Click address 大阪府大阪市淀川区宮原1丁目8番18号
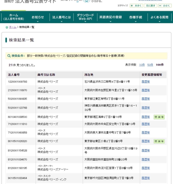Screen dimensions: 173x184 tap(109, 168)
